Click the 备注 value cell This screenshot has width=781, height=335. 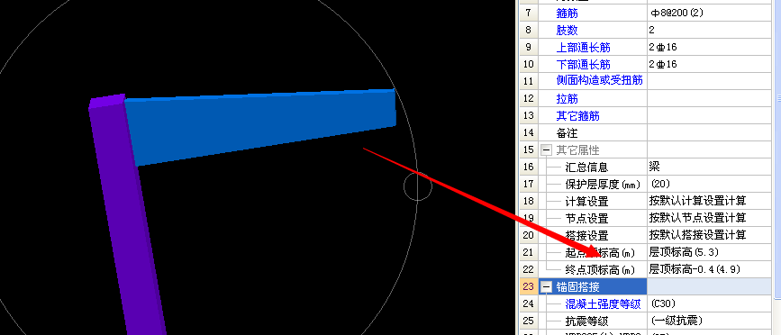pos(709,133)
